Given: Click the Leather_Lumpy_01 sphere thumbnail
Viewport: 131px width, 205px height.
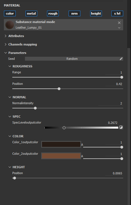Looking at the screenshot, I should [x=10, y=25].
